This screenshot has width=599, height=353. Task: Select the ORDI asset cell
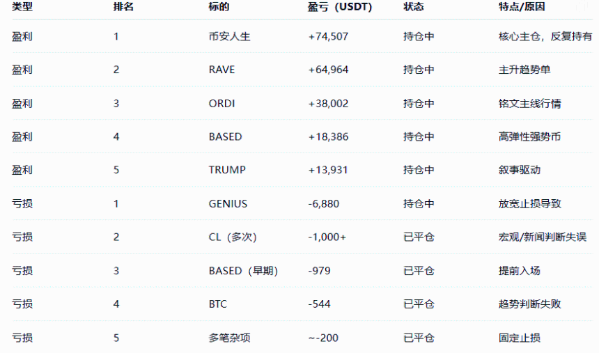click(x=221, y=104)
